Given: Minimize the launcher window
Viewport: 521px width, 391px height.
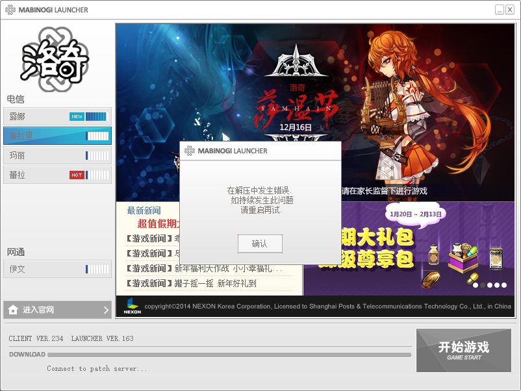Looking at the screenshot, I should [500, 10].
